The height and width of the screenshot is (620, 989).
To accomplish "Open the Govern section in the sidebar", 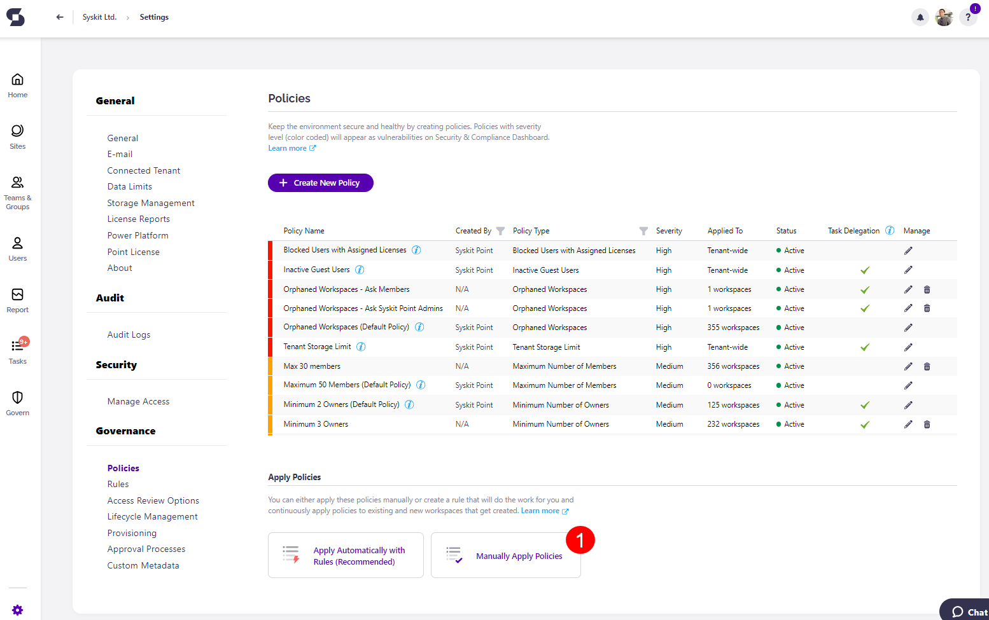I will [x=17, y=403].
